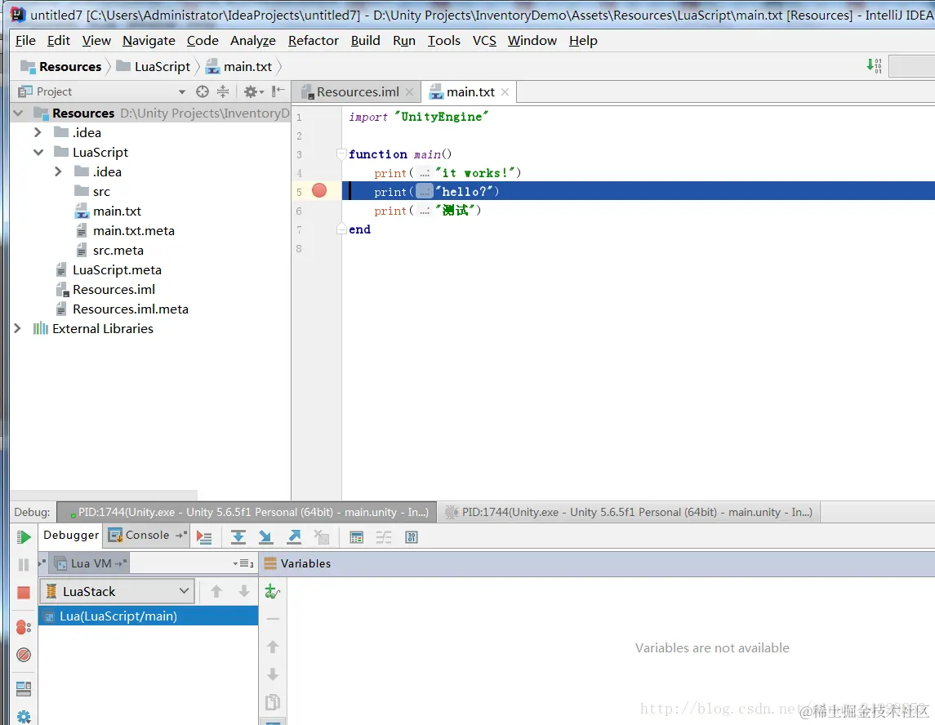Select second PID:1744 debug session tab
Screen dimensions: 935x725
[629, 512]
